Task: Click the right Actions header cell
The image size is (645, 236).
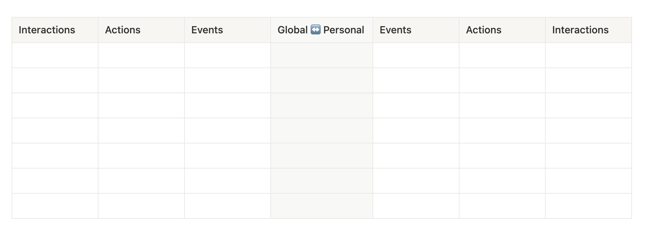Action: (x=502, y=30)
